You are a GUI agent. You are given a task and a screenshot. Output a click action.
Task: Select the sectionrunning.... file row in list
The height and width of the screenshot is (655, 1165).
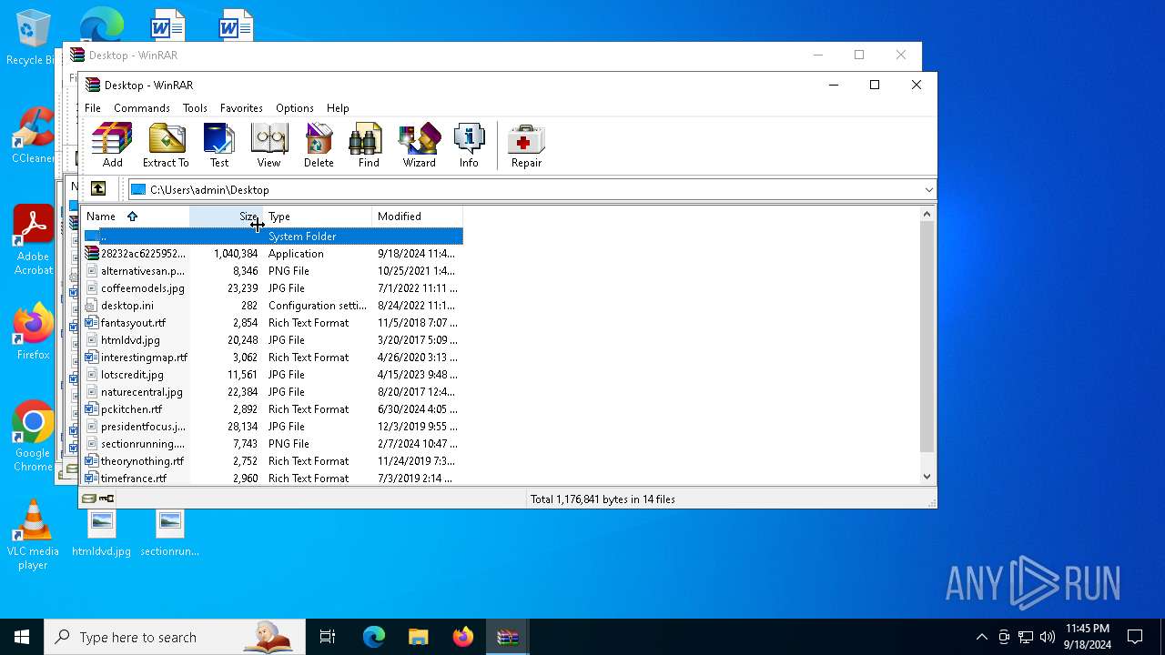click(x=273, y=444)
